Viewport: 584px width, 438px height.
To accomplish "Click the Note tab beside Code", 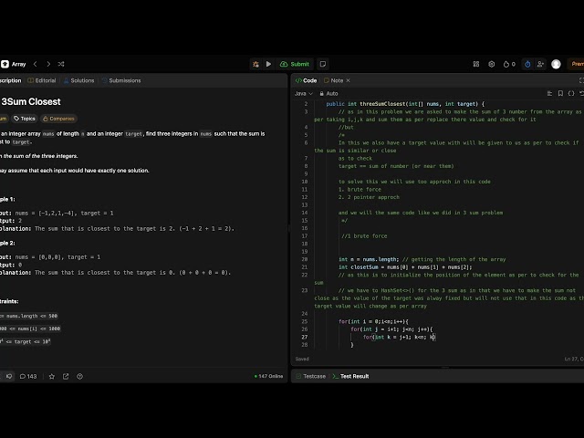I will click(x=334, y=80).
